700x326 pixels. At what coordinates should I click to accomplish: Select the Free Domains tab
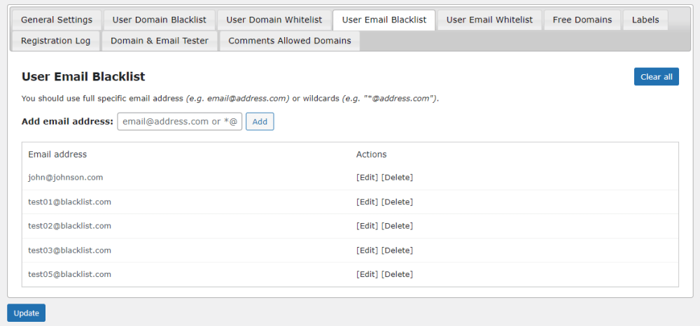(x=582, y=20)
